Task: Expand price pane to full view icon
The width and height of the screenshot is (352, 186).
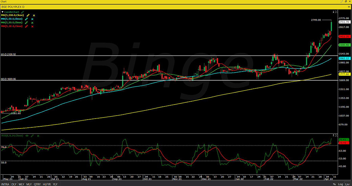Action: 336,12
